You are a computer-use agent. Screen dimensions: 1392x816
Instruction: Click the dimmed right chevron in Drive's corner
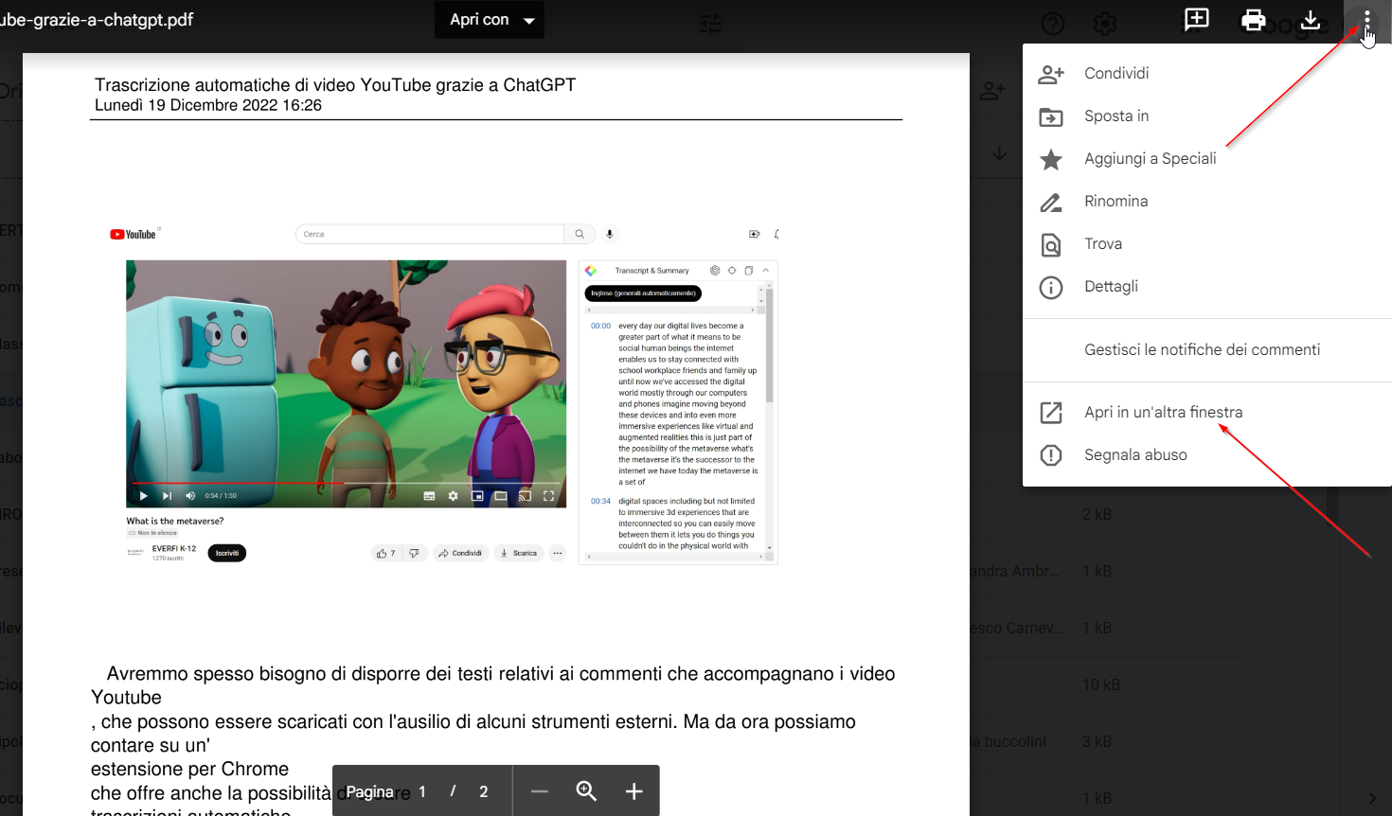point(1372,798)
